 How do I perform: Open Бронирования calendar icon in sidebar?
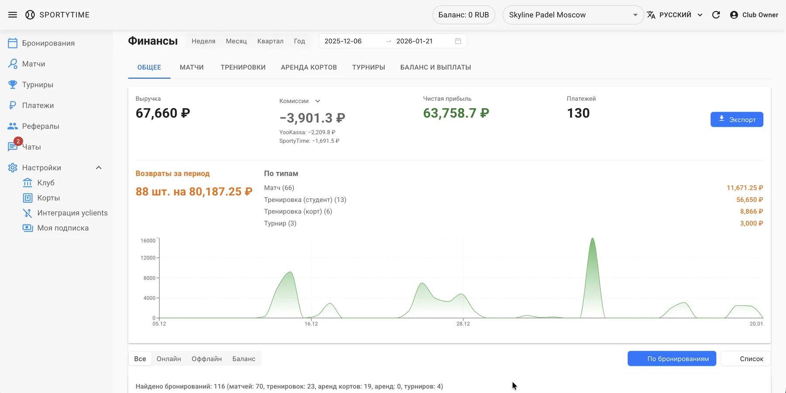click(x=13, y=43)
